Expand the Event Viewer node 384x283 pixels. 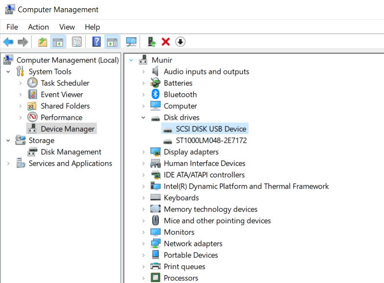point(20,94)
